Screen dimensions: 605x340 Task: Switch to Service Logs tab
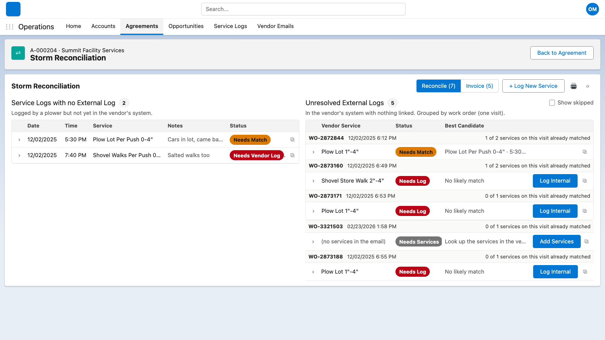[230, 26]
